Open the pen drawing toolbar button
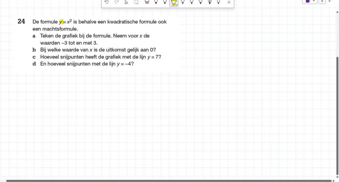This screenshot has width=339, height=182. (322, 1)
